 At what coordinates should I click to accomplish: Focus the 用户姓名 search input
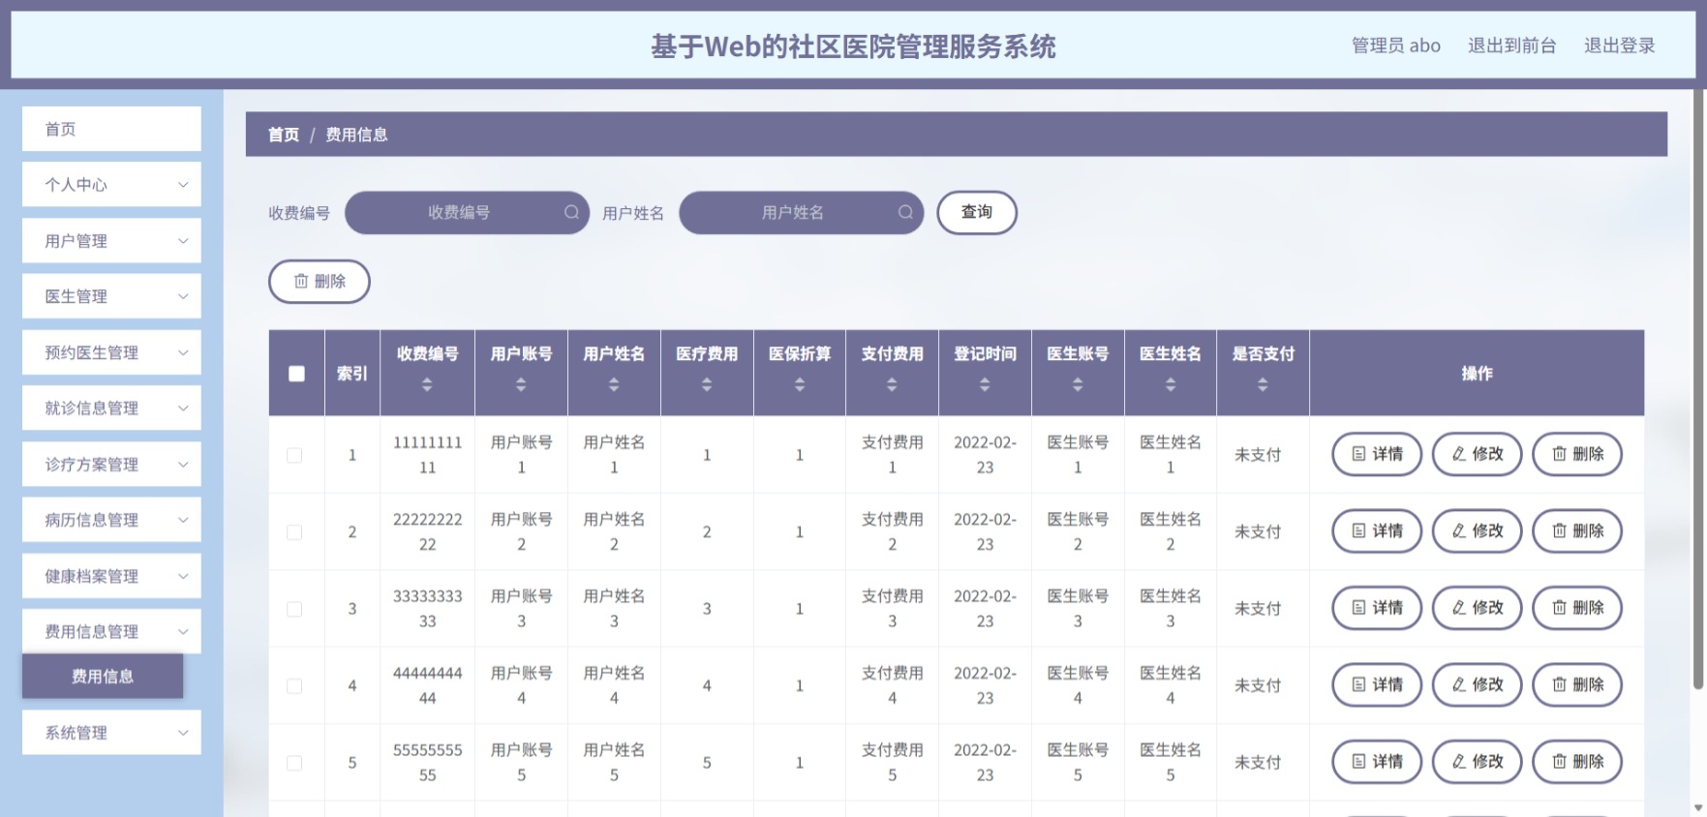click(801, 212)
